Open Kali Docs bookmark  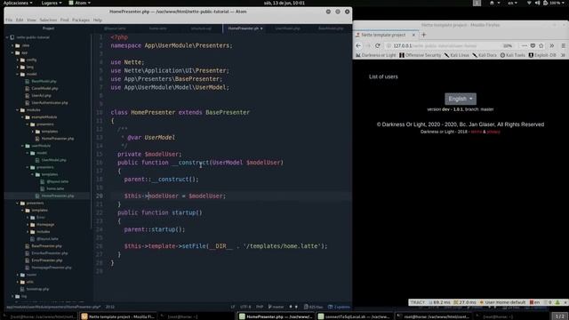pos(485,55)
